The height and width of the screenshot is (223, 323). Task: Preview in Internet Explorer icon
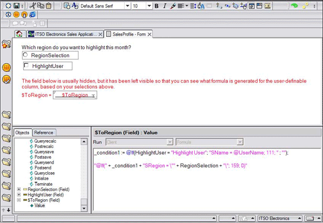tap(32, 15)
